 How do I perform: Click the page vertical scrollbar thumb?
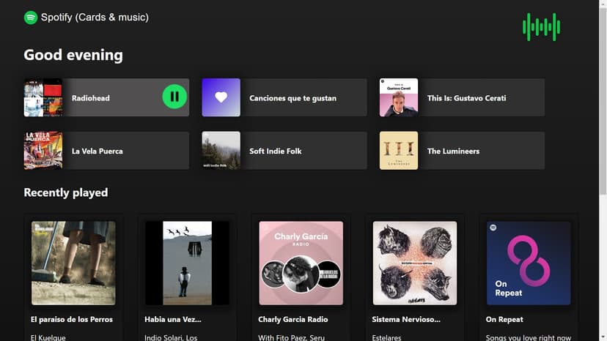603,101
